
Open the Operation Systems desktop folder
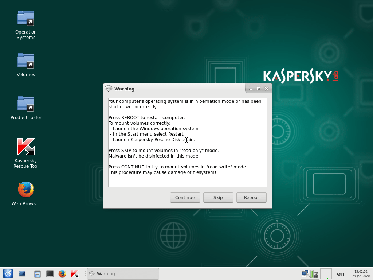click(26, 25)
